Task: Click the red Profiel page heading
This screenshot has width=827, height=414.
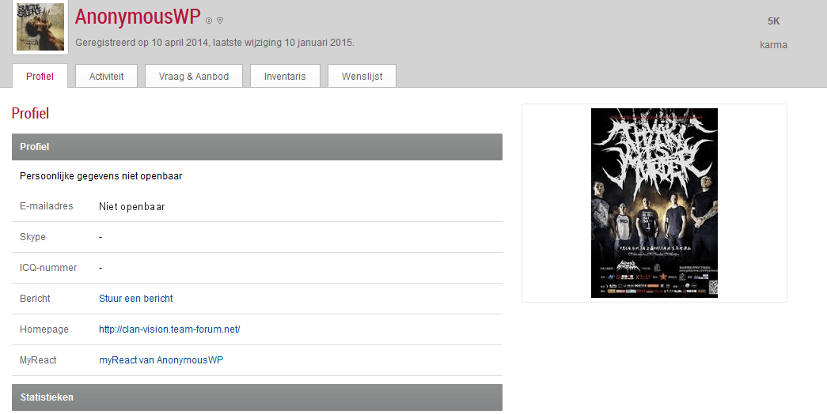Action: click(x=30, y=113)
